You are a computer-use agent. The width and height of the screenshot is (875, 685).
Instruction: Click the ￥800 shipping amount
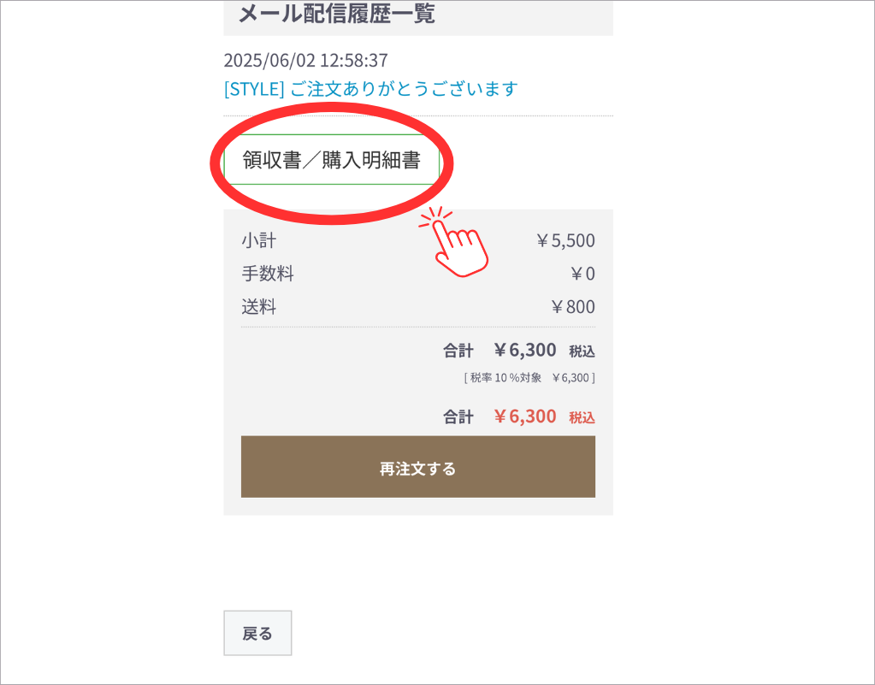click(x=572, y=306)
